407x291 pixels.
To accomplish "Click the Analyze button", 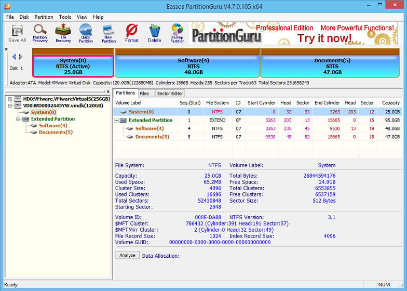I will click(x=127, y=255).
